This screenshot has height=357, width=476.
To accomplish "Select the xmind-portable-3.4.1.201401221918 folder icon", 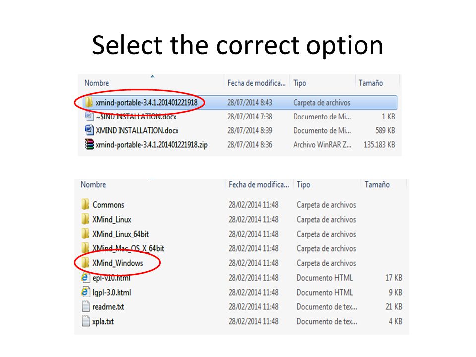I will 89,102.
